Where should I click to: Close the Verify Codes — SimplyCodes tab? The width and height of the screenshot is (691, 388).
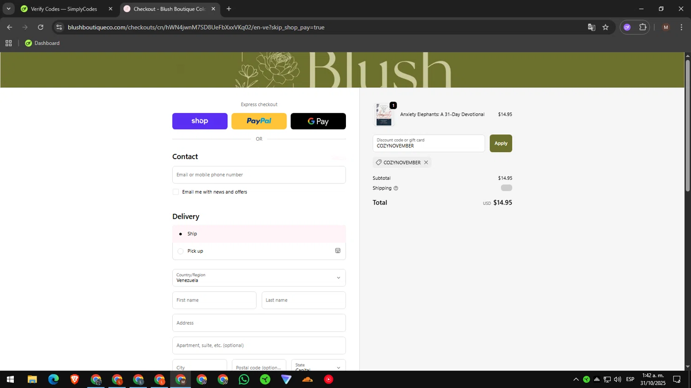111,9
